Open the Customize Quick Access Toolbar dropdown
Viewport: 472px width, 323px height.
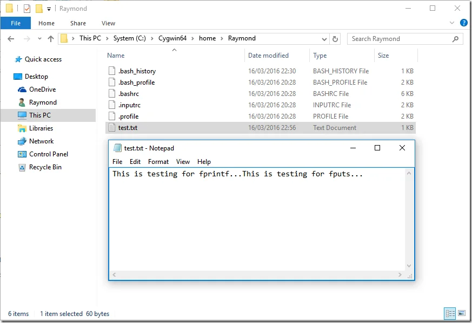pyautogui.click(x=48, y=9)
